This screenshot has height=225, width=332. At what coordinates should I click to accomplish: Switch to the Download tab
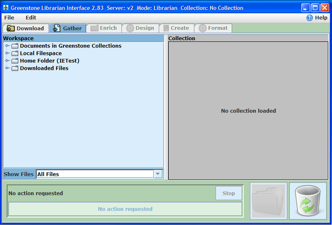coord(26,28)
